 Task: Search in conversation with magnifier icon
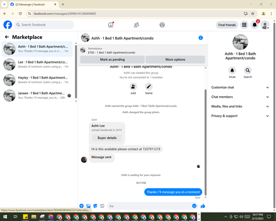(x=248, y=70)
